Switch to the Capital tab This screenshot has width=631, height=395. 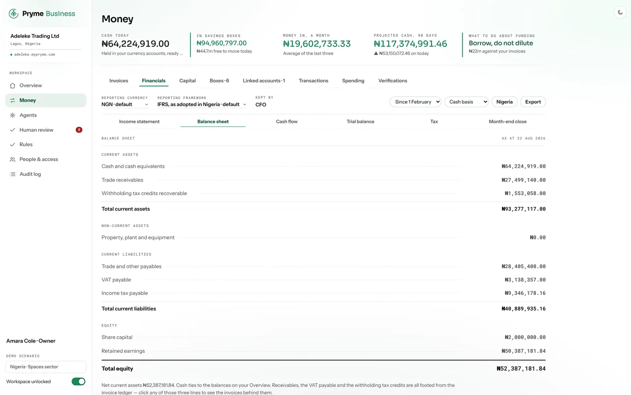click(x=187, y=81)
